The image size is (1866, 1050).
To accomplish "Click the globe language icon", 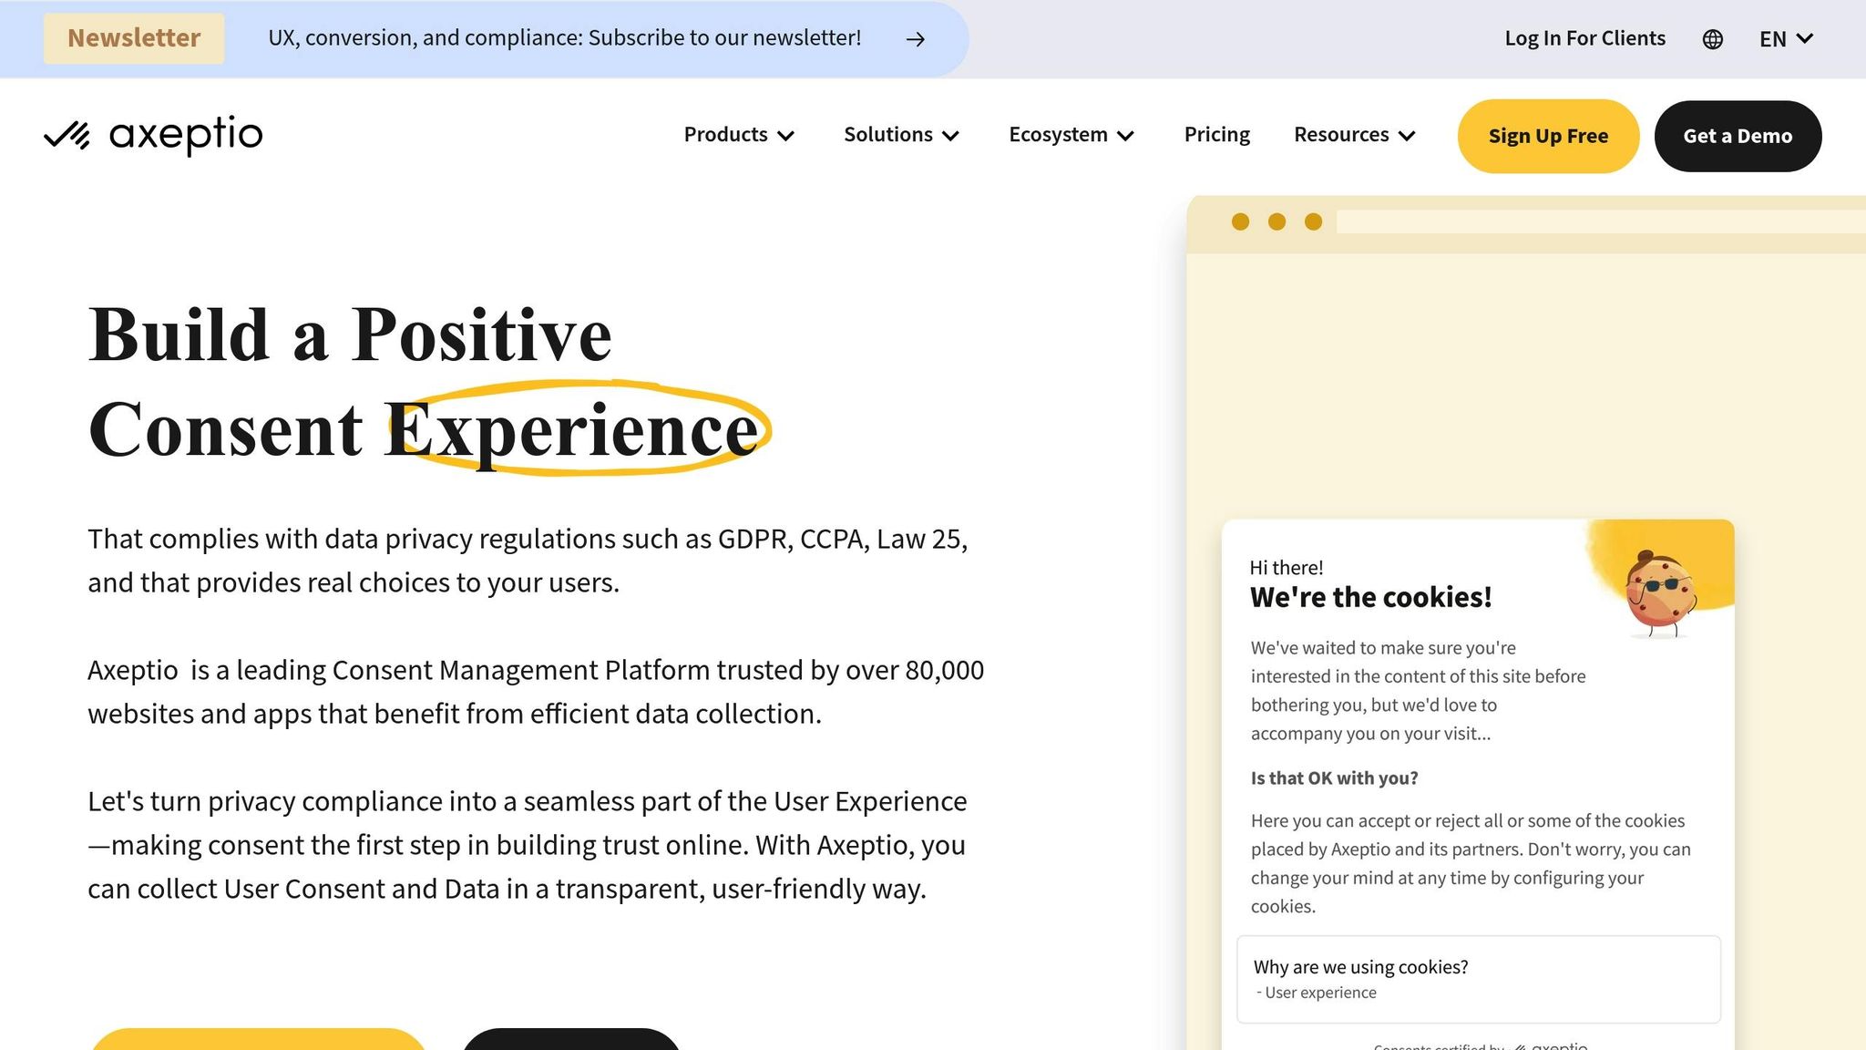I will pos(1713,39).
